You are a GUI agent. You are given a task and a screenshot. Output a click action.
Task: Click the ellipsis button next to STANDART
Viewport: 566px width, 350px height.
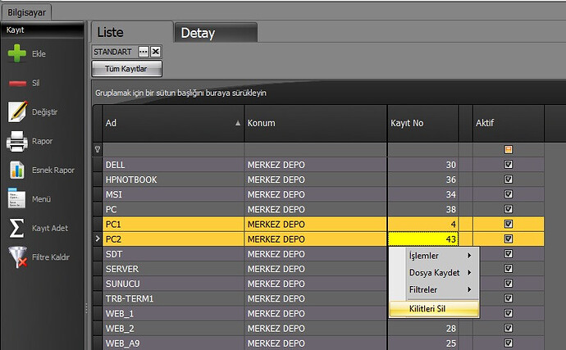(144, 52)
